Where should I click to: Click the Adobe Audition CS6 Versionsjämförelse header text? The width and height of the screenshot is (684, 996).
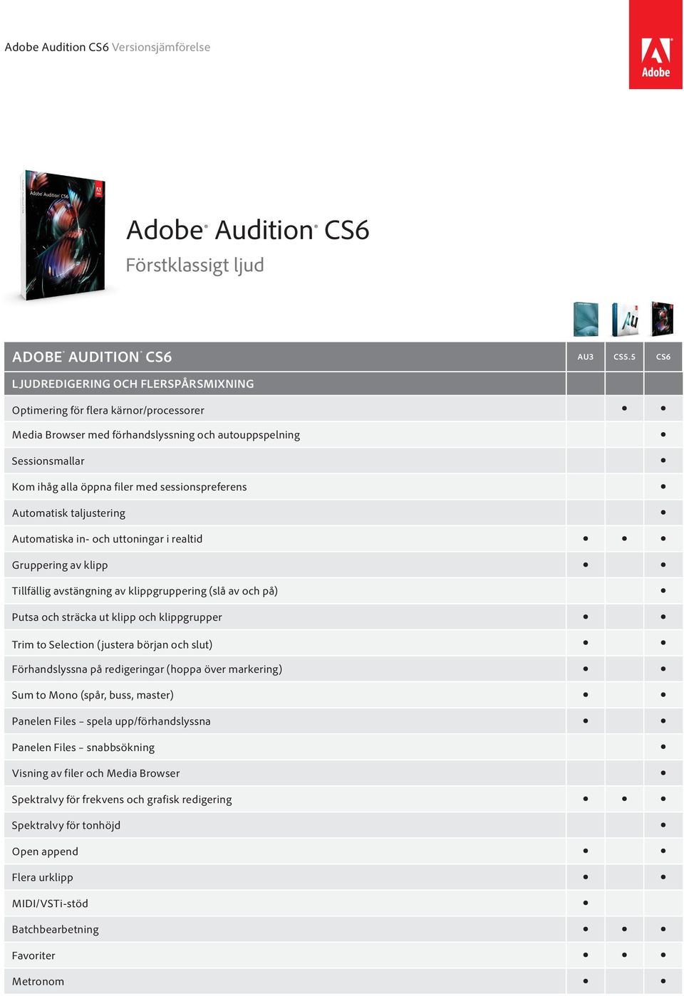108,47
